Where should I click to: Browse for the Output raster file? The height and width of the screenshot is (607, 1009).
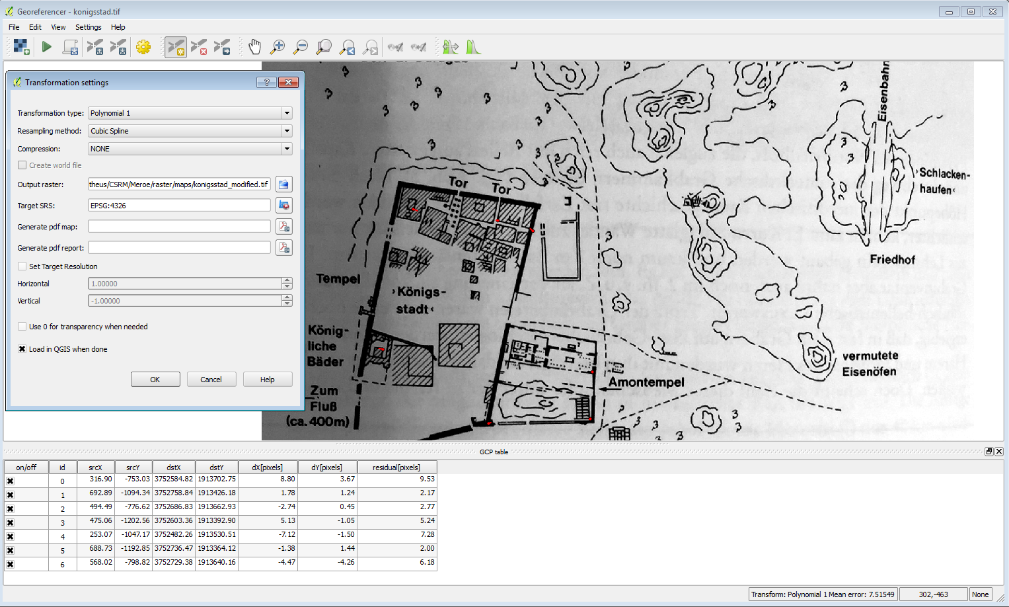click(x=283, y=184)
